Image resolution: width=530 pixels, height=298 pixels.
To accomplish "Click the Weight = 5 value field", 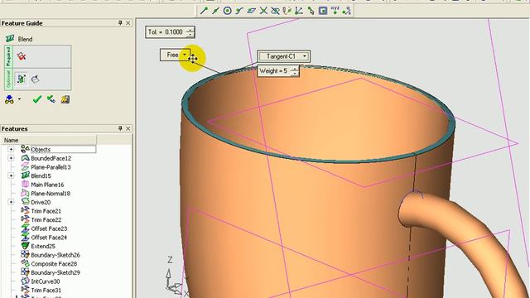I will tap(274, 71).
